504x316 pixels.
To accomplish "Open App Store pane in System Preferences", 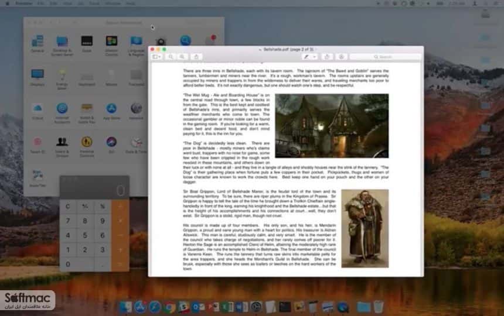I will (111, 111).
